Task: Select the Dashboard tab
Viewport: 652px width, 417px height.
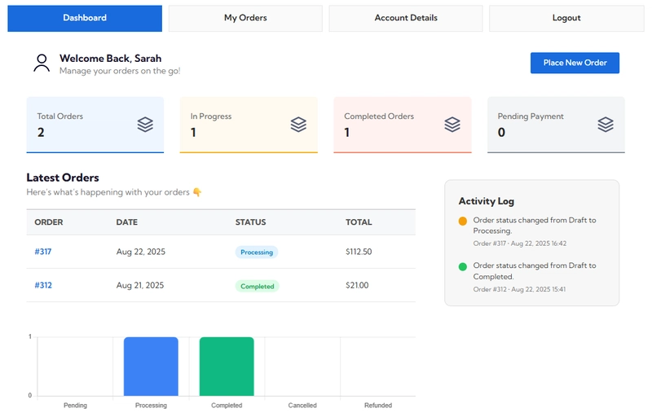Action: (85, 18)
